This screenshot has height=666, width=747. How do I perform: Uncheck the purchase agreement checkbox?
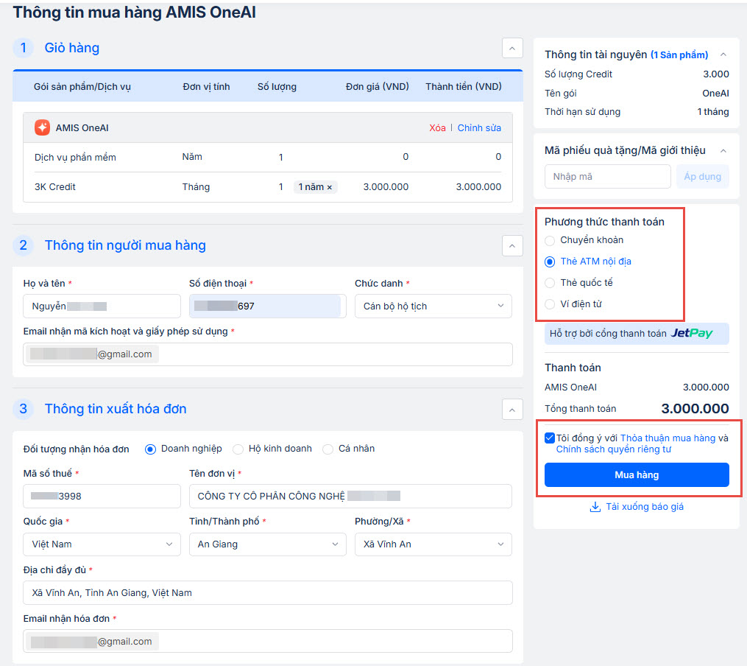(550, 438)
